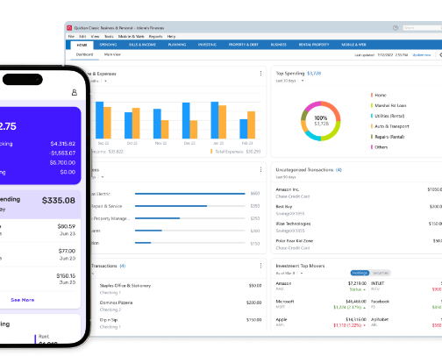Open the Help menu
This screenshot has width=442, height=356.
[171, 37]
